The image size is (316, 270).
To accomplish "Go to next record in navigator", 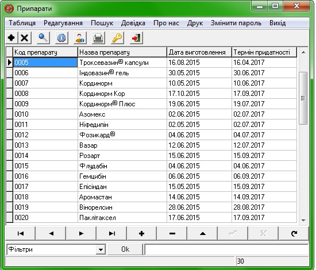I will point(81,233).
